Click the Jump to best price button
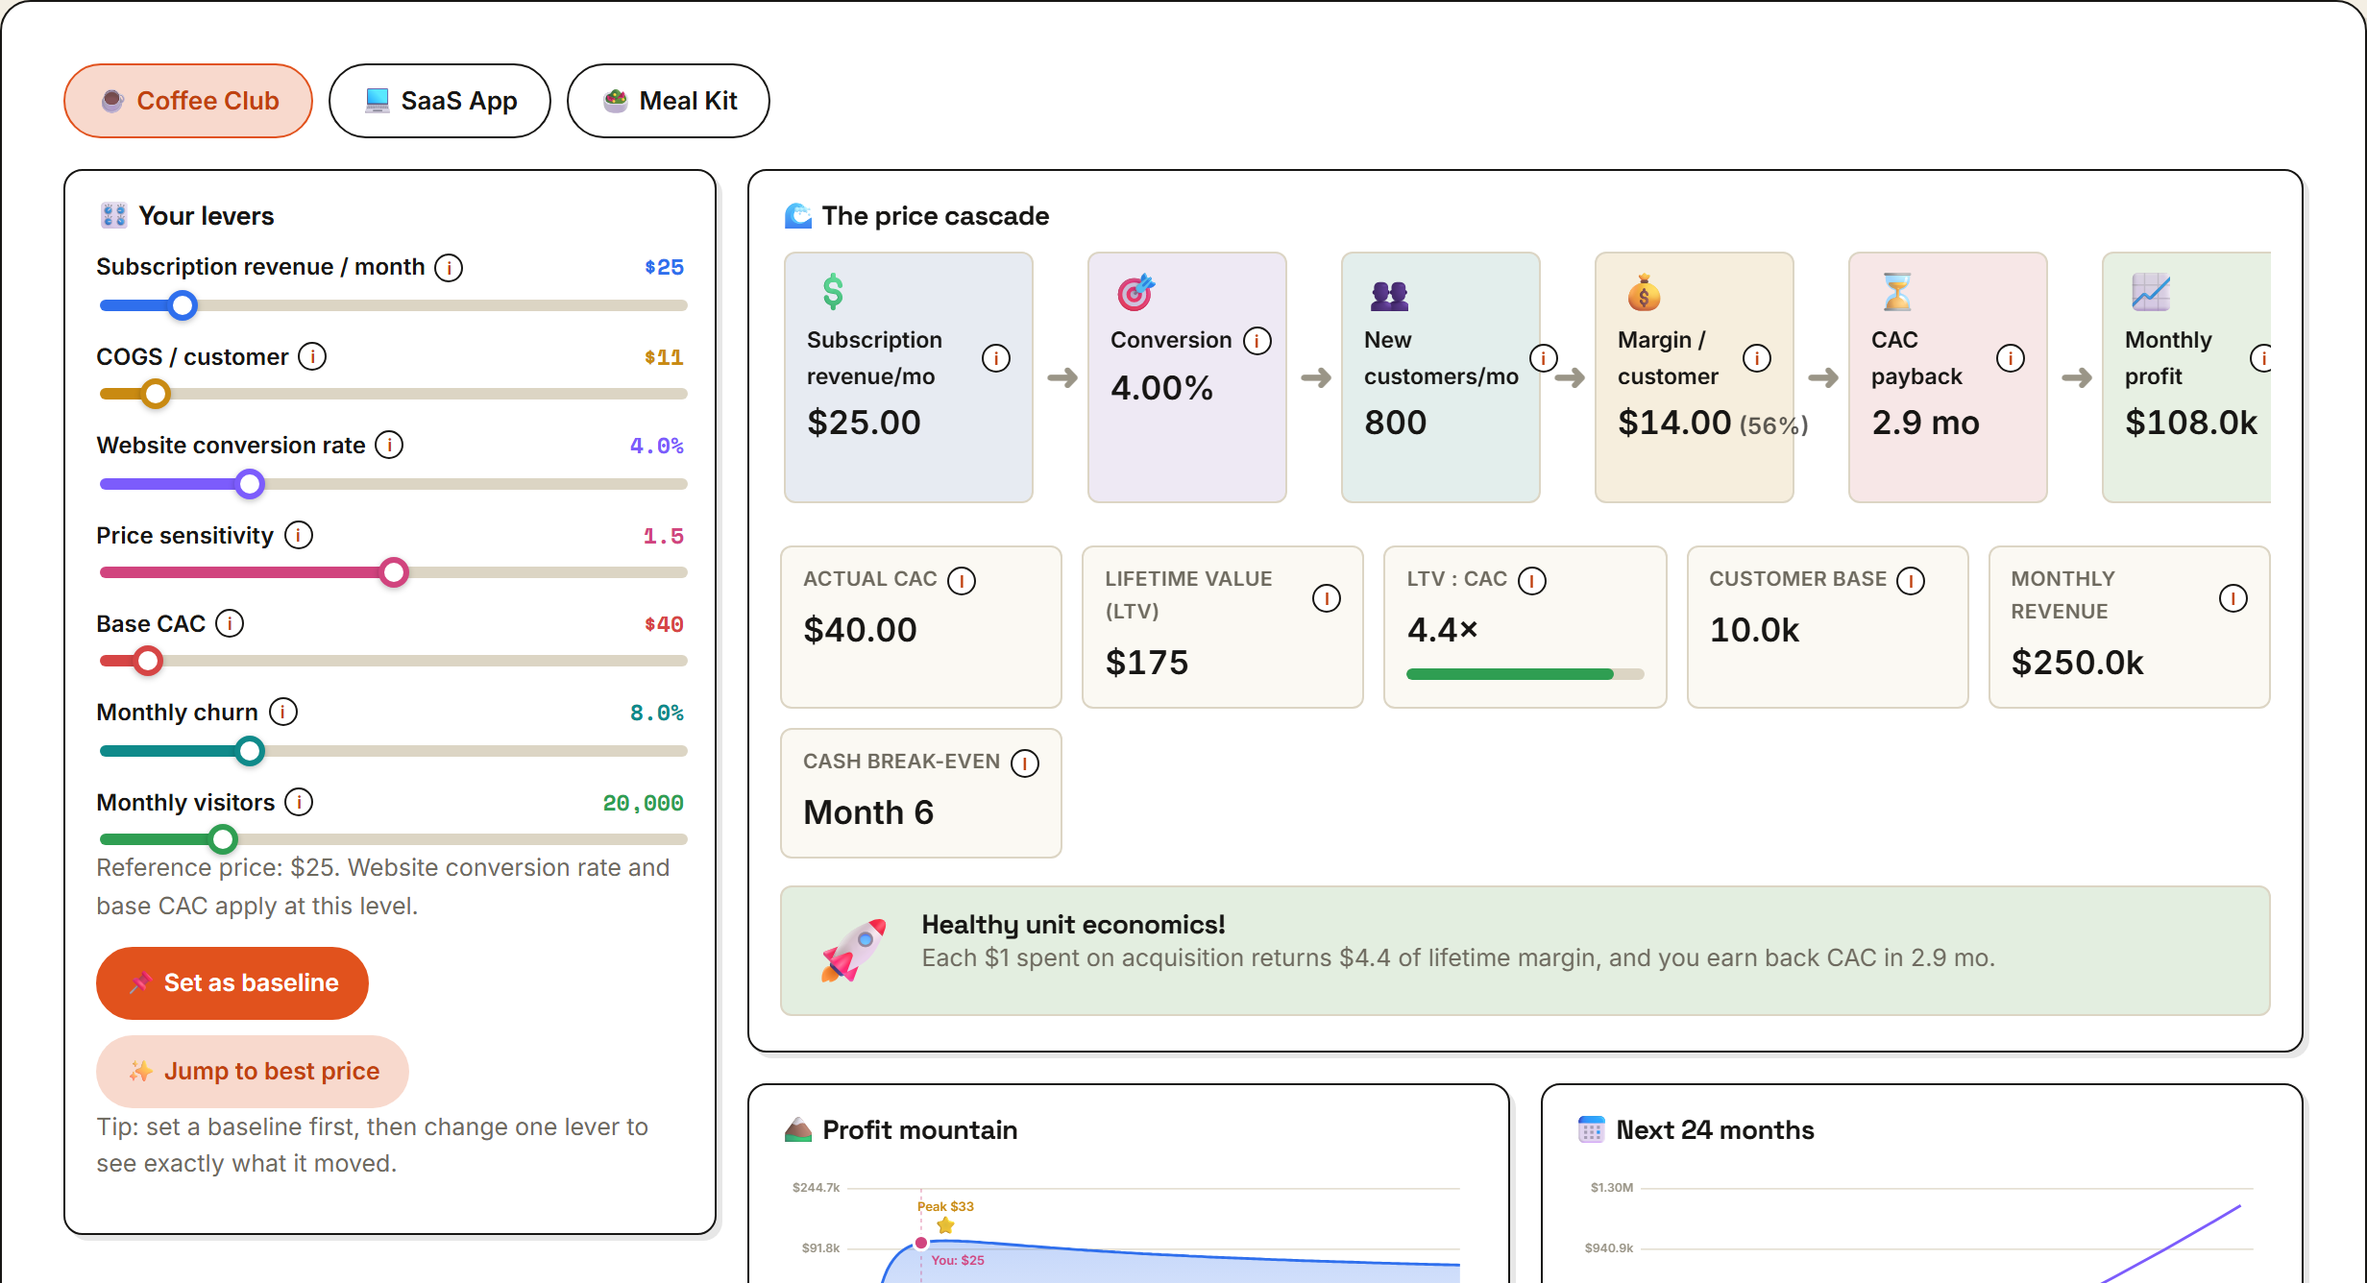This screenshot has width=2367, height=1283. [253, 1072]
